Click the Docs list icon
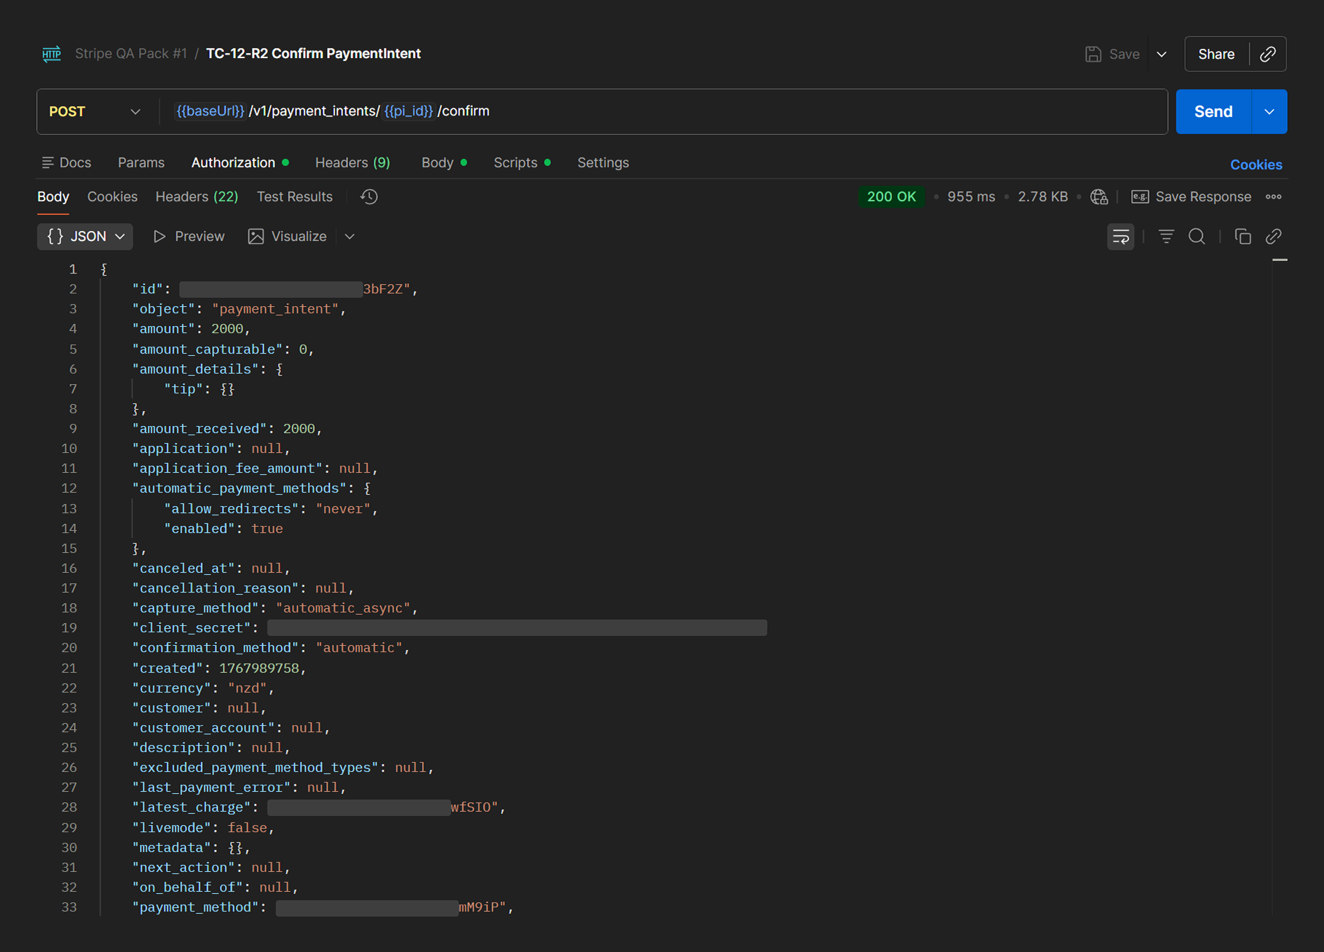 click(48, 162)
